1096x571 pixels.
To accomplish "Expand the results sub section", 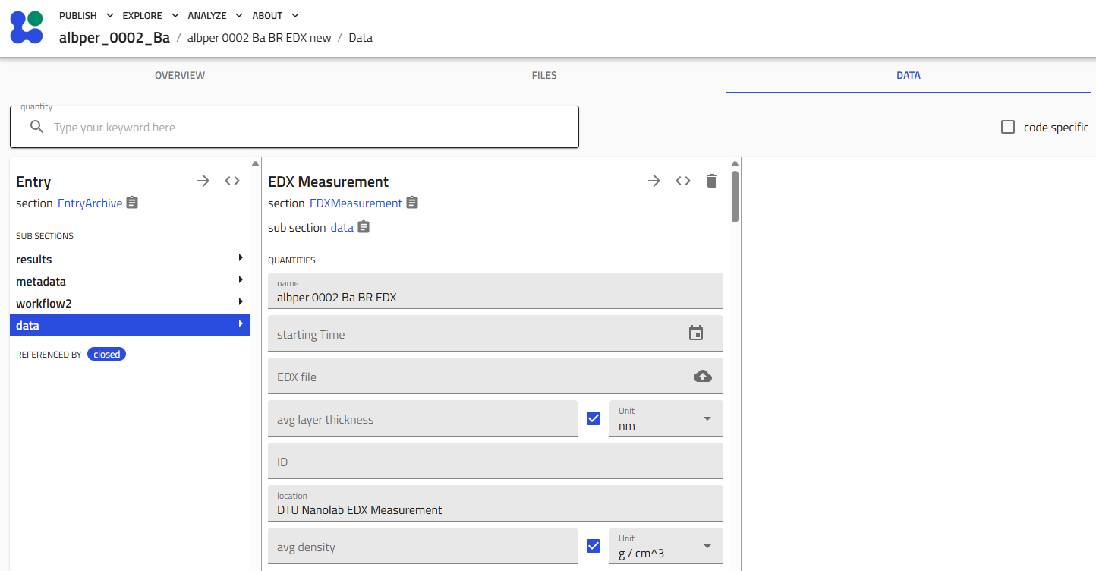I will tap(129, 259).
